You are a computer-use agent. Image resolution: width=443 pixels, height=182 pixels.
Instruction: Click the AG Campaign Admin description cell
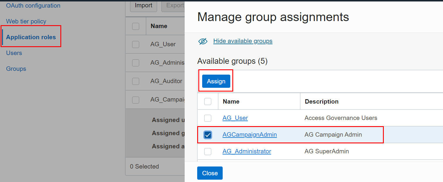pyautogui.click(x=333, y=135)
